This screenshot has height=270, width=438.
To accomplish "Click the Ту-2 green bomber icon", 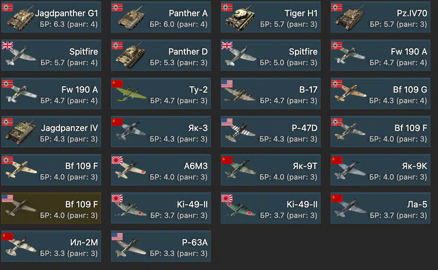I will (x=131, y=95).
